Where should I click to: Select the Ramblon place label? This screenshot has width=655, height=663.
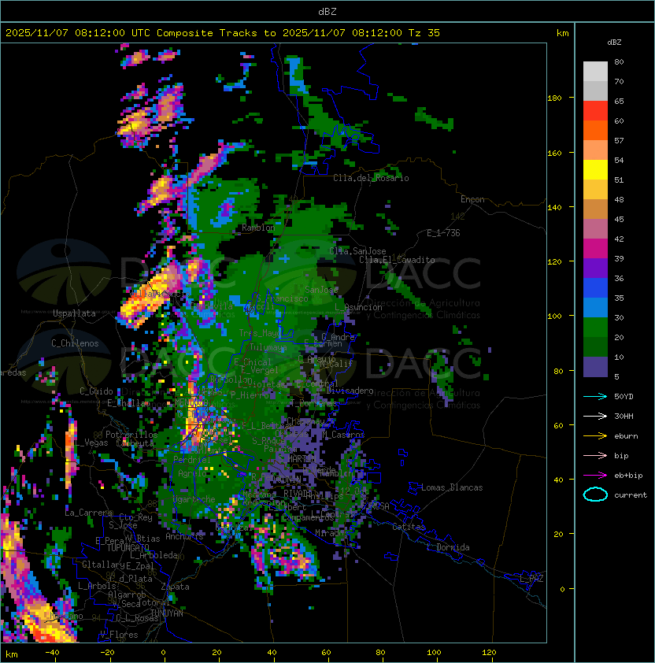(x=258, y=228)
